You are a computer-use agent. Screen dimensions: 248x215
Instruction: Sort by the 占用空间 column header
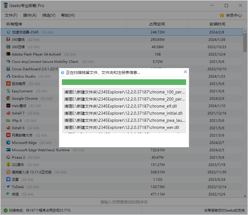pos(157,24)
